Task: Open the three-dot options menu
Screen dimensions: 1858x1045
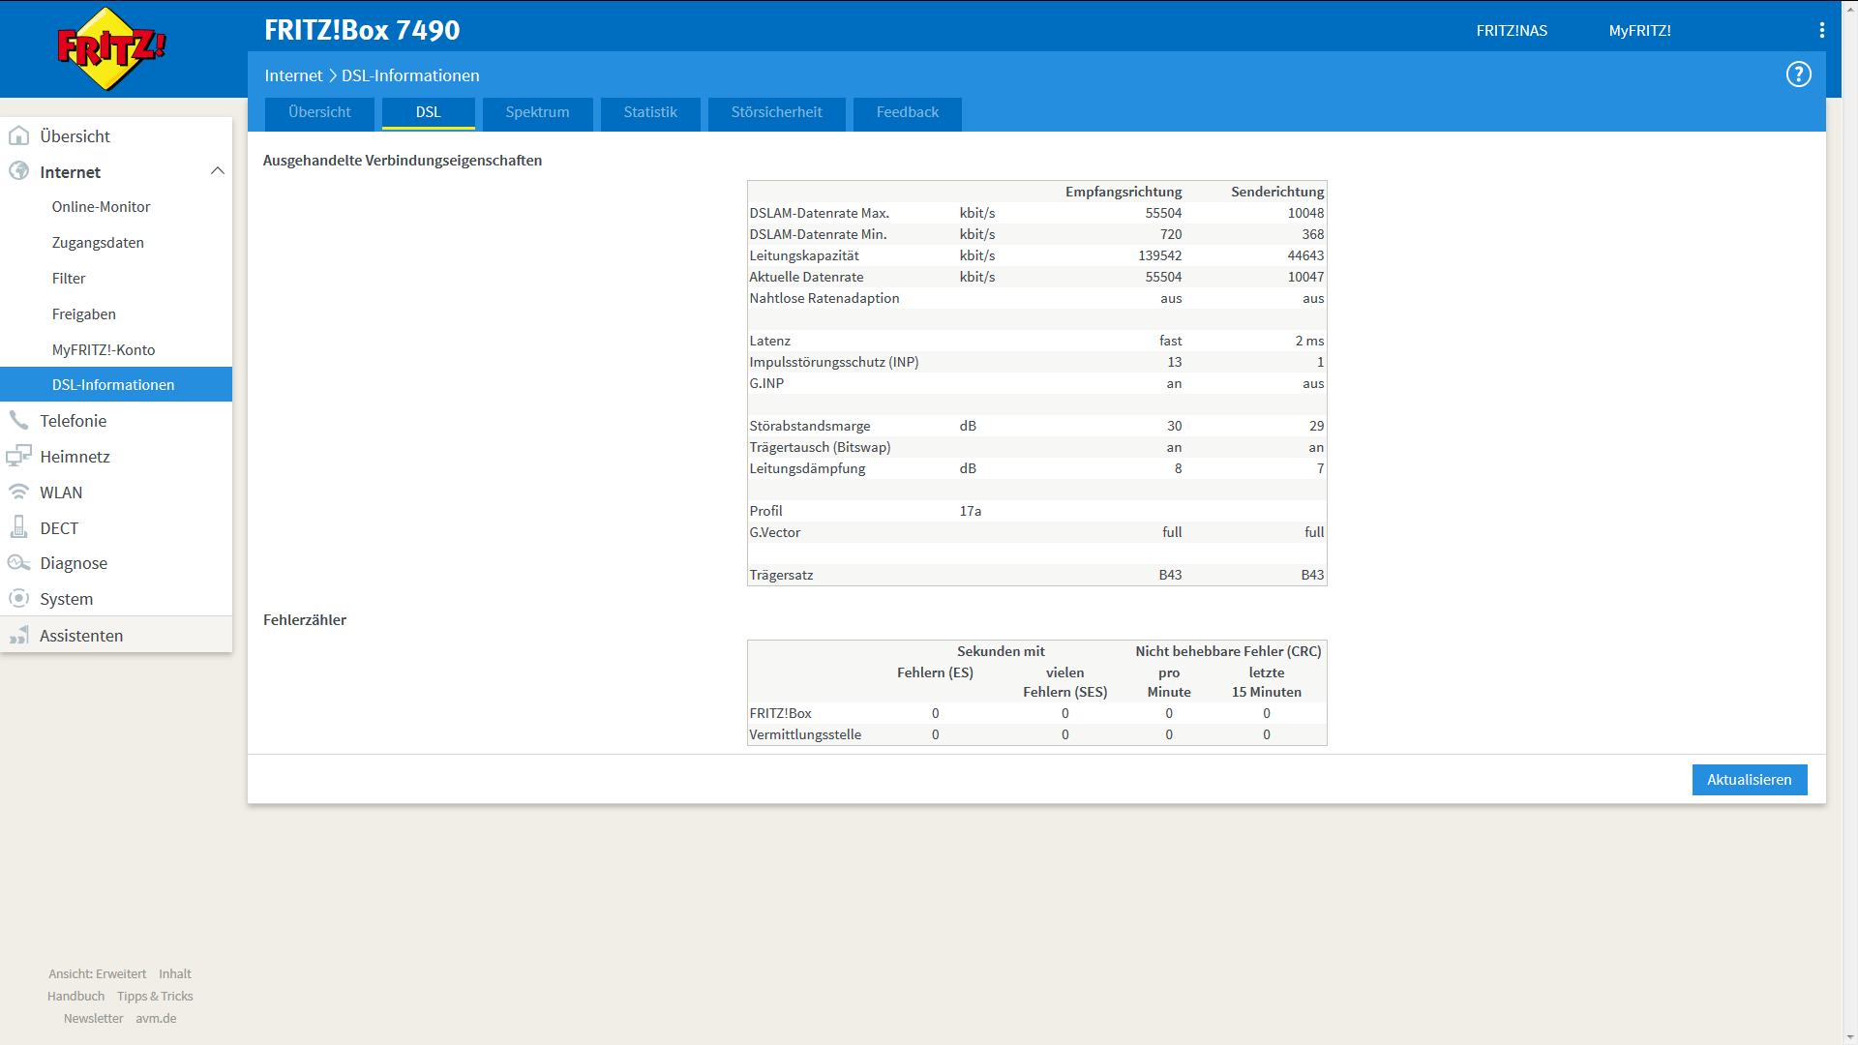Action: [1821, 30]
